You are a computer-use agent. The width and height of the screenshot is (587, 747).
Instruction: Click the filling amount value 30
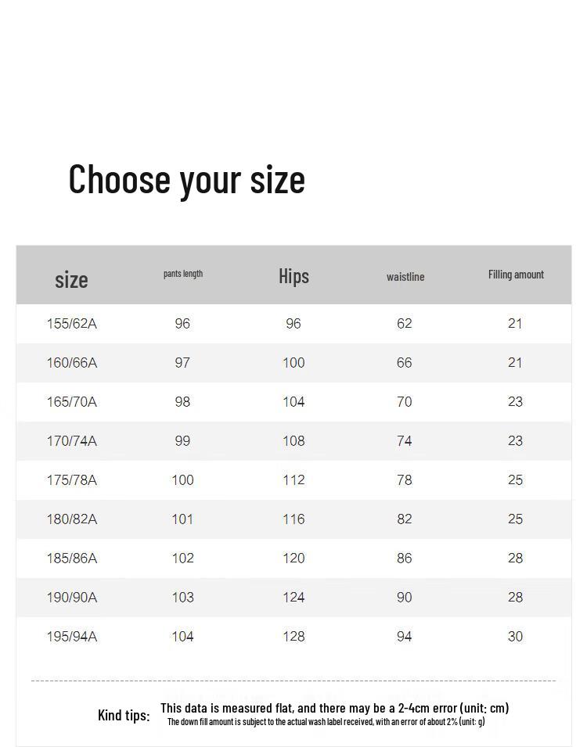(515, 637)
